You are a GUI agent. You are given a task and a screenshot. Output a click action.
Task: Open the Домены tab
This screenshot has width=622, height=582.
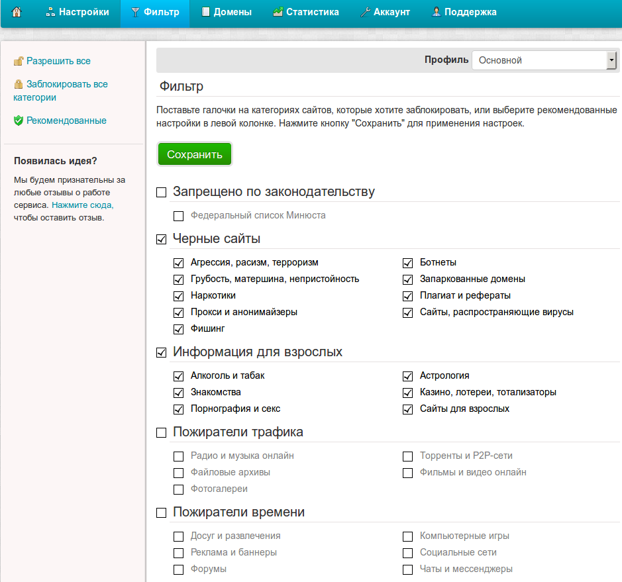pos(226,12)
